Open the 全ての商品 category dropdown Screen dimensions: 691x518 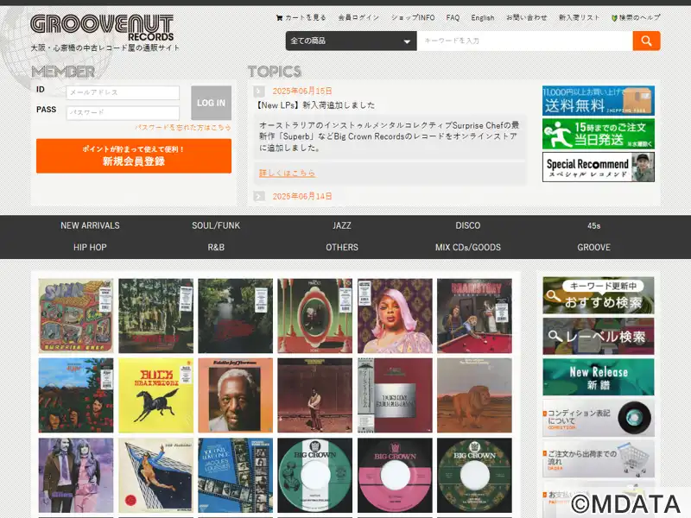pyautogui.click(x=351, y=41)
